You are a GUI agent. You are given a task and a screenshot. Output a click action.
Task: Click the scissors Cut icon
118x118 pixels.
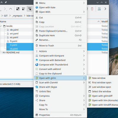(x=37, y=18)
